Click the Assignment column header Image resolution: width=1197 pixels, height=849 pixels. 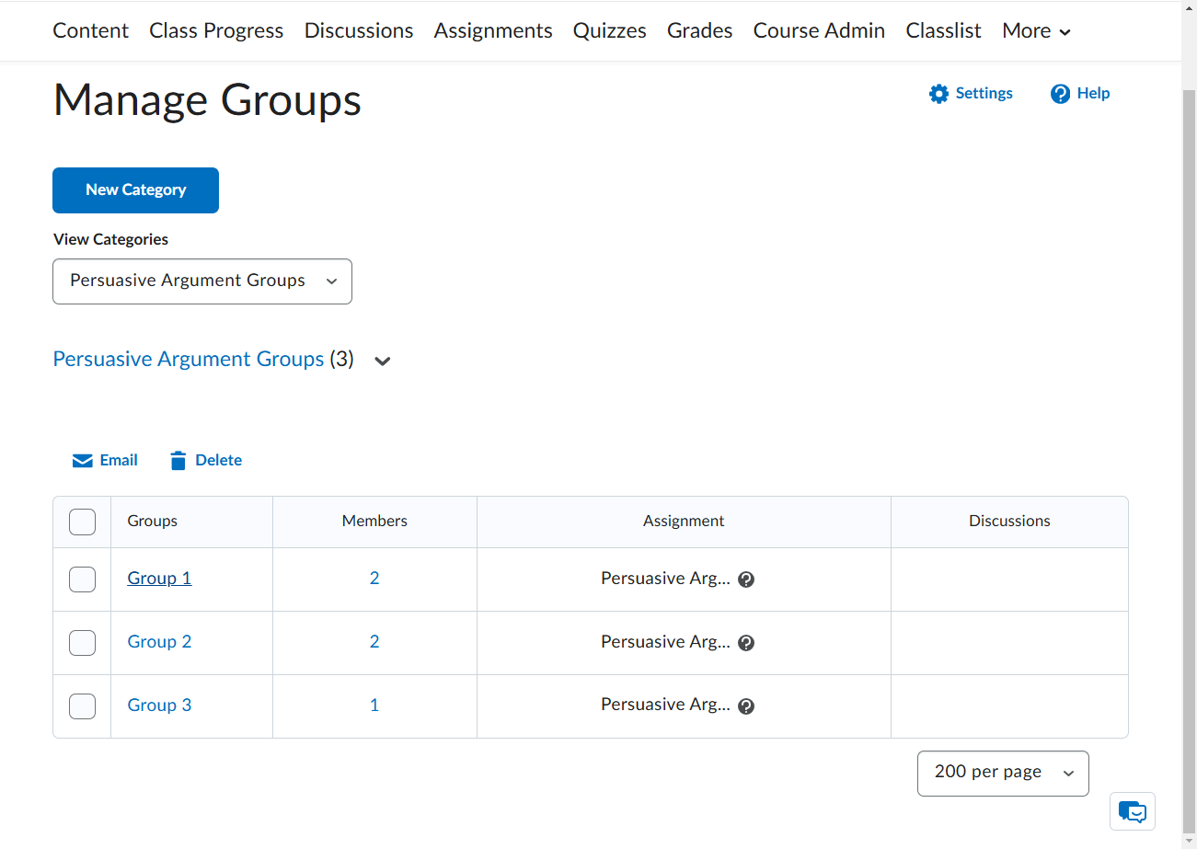coord(684,522)
